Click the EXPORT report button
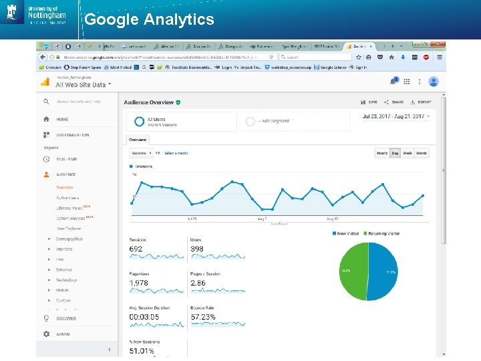 click(x=421, y=102)
